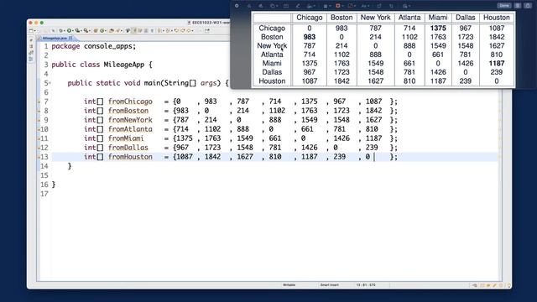
Task: Click the Next Annotation arrow icon
Action: pos(159,31)
